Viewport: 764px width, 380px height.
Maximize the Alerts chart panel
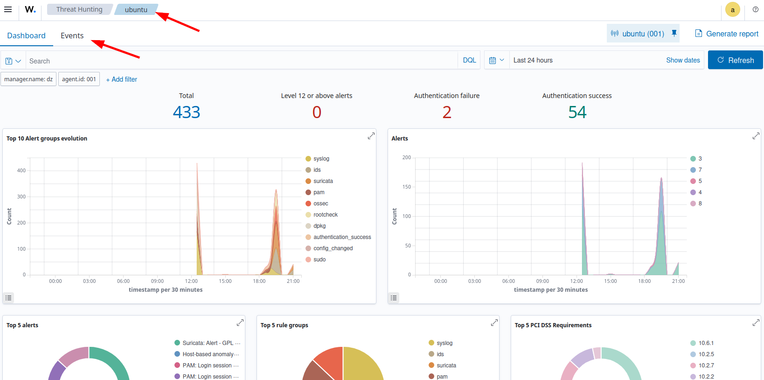point(756,136)
